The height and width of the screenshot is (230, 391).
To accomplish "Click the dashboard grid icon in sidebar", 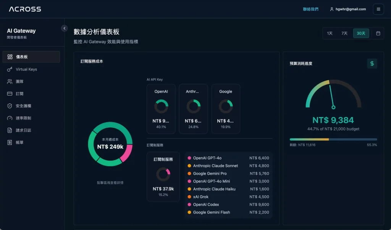I will (10, 57).
